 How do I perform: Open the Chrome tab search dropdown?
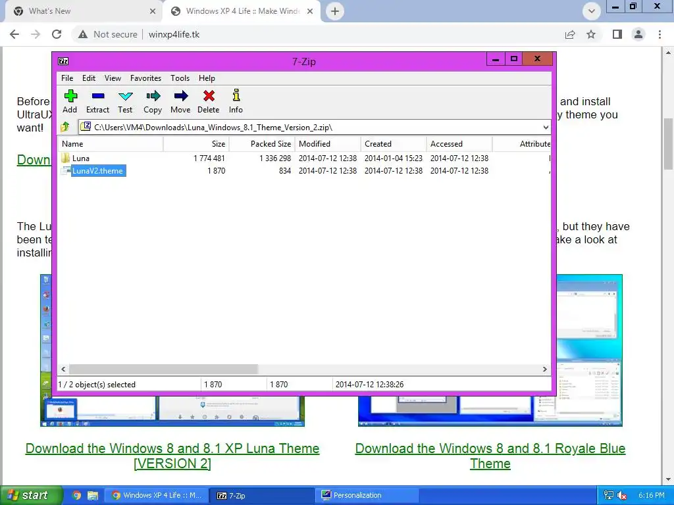592,11
